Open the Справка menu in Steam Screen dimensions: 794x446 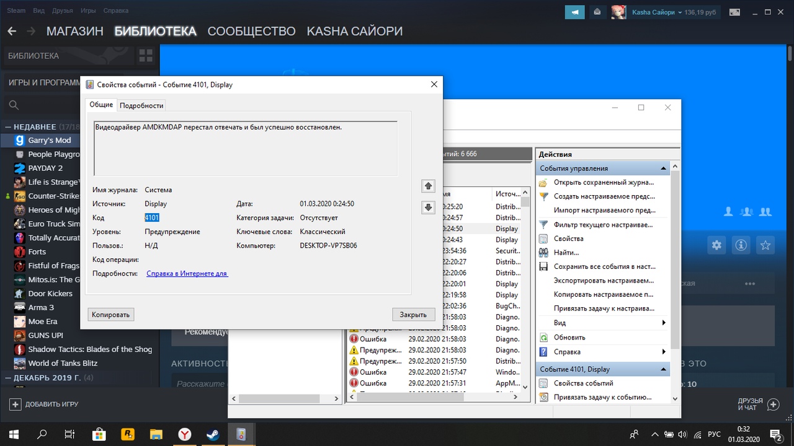pos(116,11)
